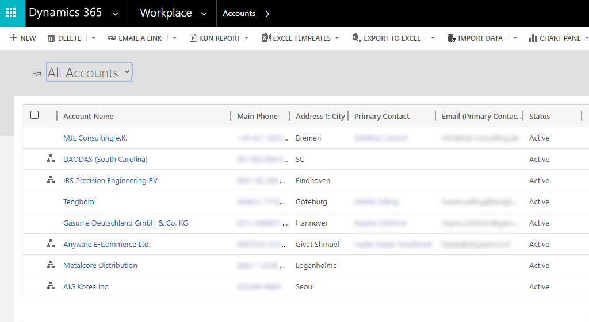The height and width of the screenshot is (322, 589).
Task: Open the Dynamics 365 dropdown chevron
Action: (116, 14)
